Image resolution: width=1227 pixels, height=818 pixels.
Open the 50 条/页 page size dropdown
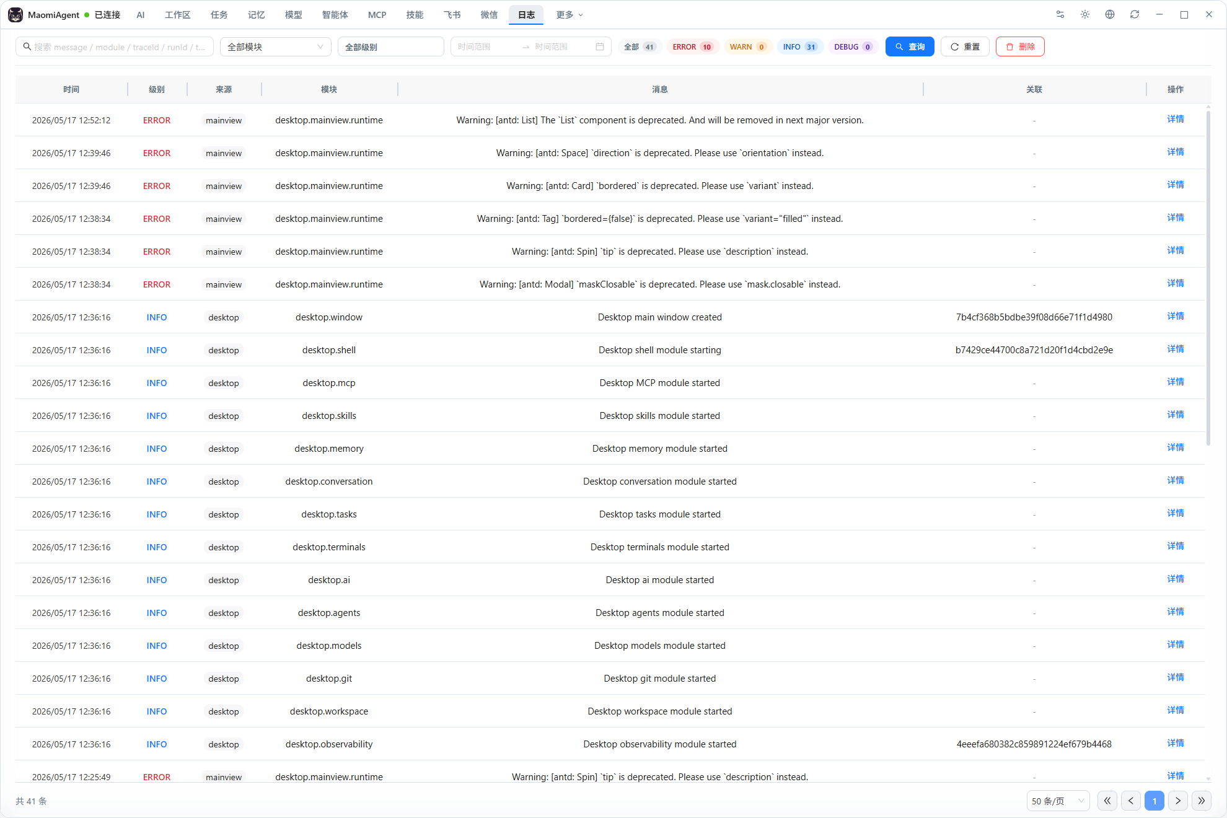click(1058, 801)
